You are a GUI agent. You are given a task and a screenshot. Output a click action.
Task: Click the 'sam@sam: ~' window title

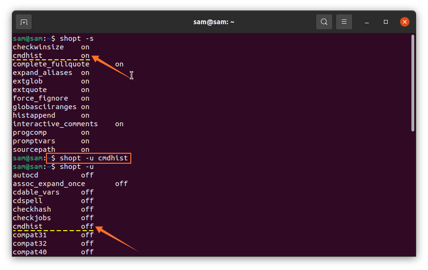(214, 22)
